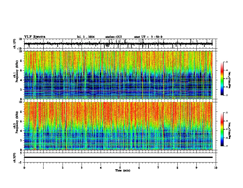The width and height of the screenshot is (243, 188).
Task: Click the "-3" value on ch.2 colorbar
Action: [x=226, y=113]
